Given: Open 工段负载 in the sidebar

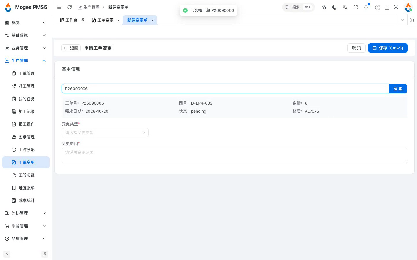Looking at the screenshot, I should click(x=26, y=175).
